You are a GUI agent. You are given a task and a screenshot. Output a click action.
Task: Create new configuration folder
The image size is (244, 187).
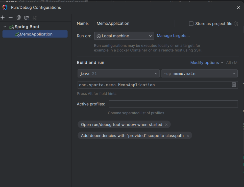point(27,18)
